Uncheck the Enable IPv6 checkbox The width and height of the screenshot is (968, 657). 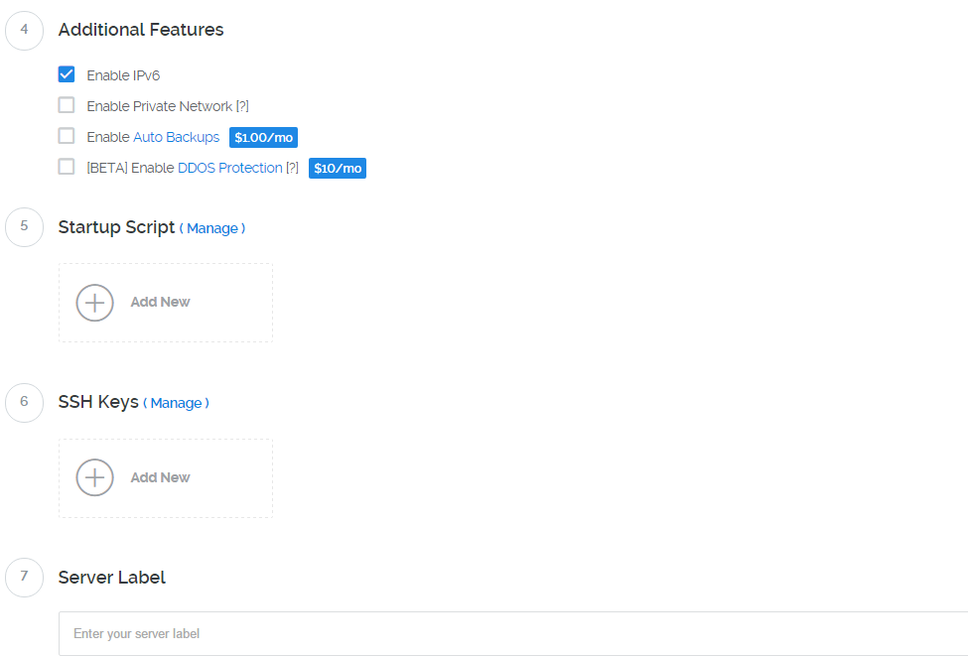pyautogui.click(x=67, y=74)
